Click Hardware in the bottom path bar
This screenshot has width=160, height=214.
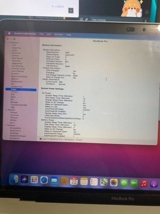pos(69,140)
